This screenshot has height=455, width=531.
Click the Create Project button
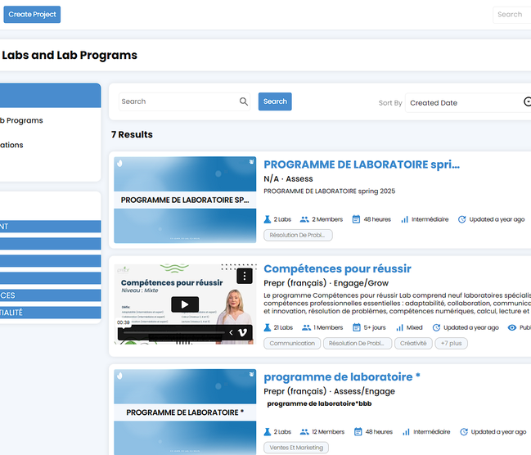pos(32,14)
